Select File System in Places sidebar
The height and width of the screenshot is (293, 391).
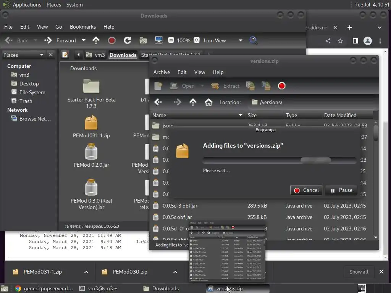pyautogui.click(x=28, y=92)
